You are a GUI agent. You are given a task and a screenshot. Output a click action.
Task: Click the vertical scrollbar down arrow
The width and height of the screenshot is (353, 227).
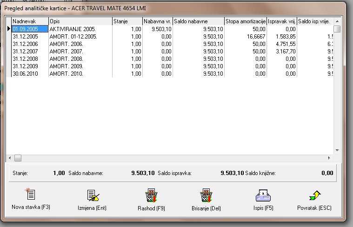click(x=337, y=150)
